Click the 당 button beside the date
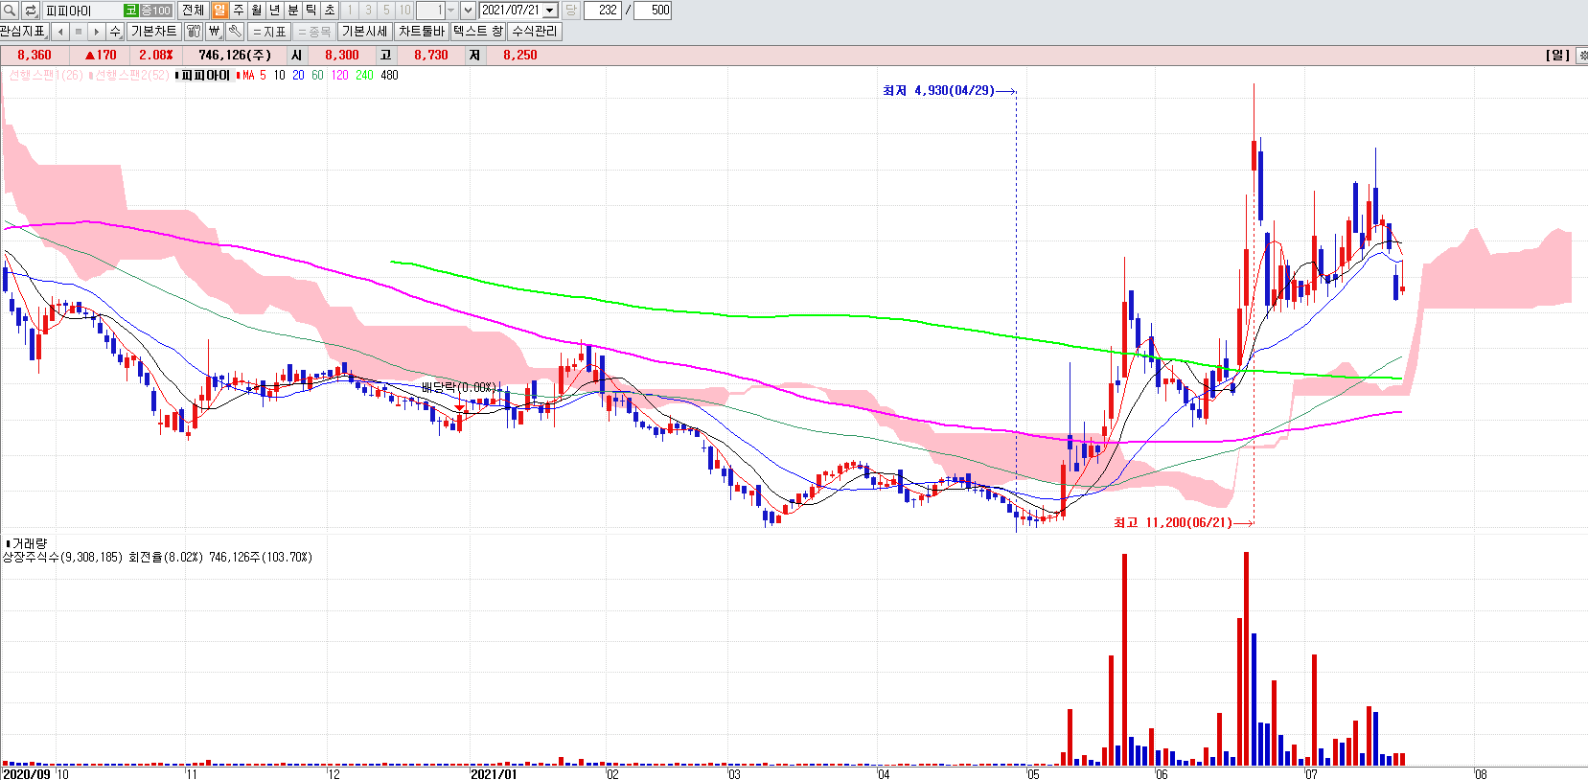The width and height of the screenshot is (1588, 780). pyautogui.click(x=571, y=10)
